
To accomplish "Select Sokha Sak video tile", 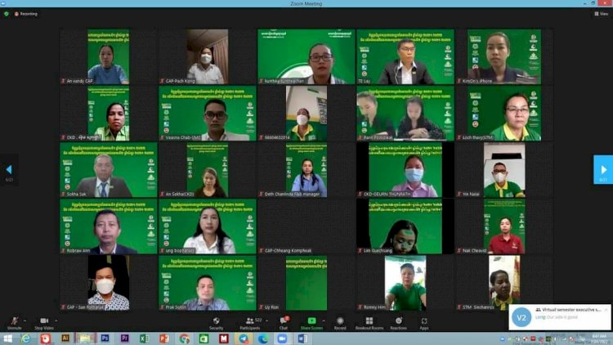I will click(108, 170).
